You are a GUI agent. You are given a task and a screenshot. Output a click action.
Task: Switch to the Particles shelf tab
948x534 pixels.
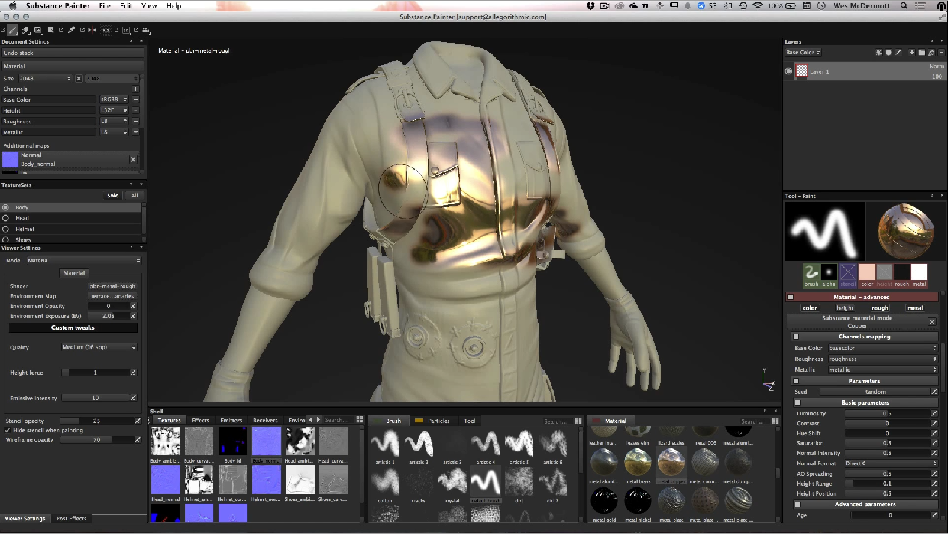pos(438,421)
